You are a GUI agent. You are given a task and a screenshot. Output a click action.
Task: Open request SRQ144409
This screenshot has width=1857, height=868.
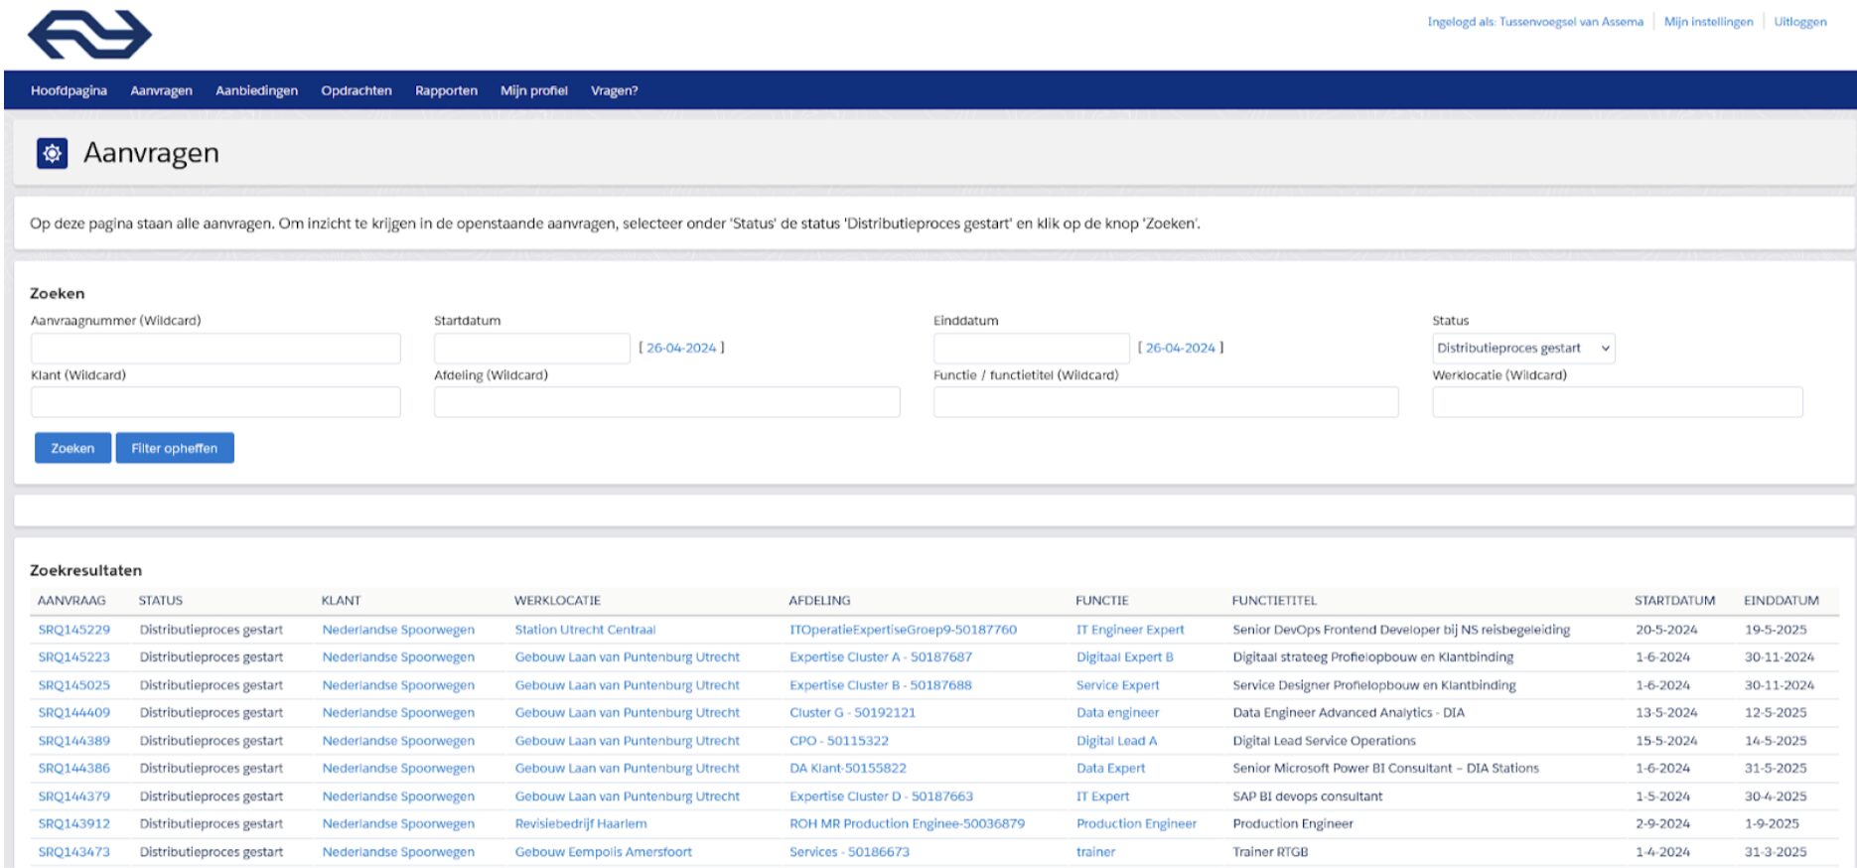(x=74, y=713)
